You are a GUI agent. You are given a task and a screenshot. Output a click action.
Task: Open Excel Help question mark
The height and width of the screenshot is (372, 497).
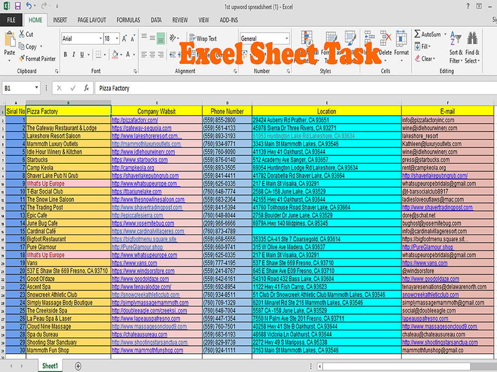point(468,6)
